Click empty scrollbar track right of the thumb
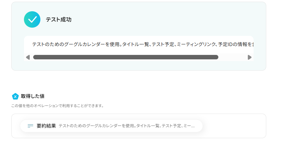Screen dimensions: 282x146 233,57
